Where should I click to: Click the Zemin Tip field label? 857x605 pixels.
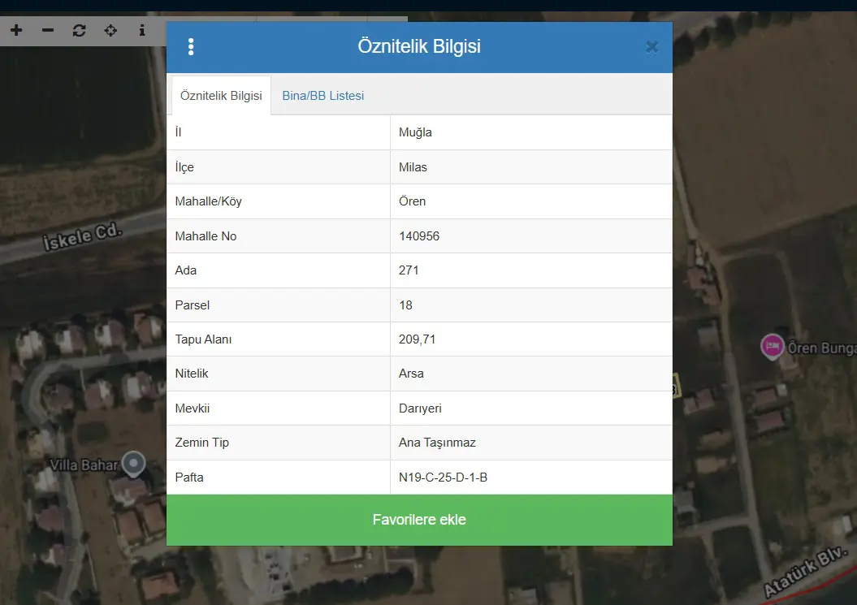pyautogui.click(x=201, y=443)
